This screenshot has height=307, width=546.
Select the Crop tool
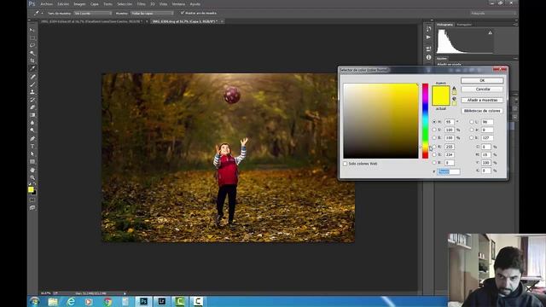[x=32, y=61]
